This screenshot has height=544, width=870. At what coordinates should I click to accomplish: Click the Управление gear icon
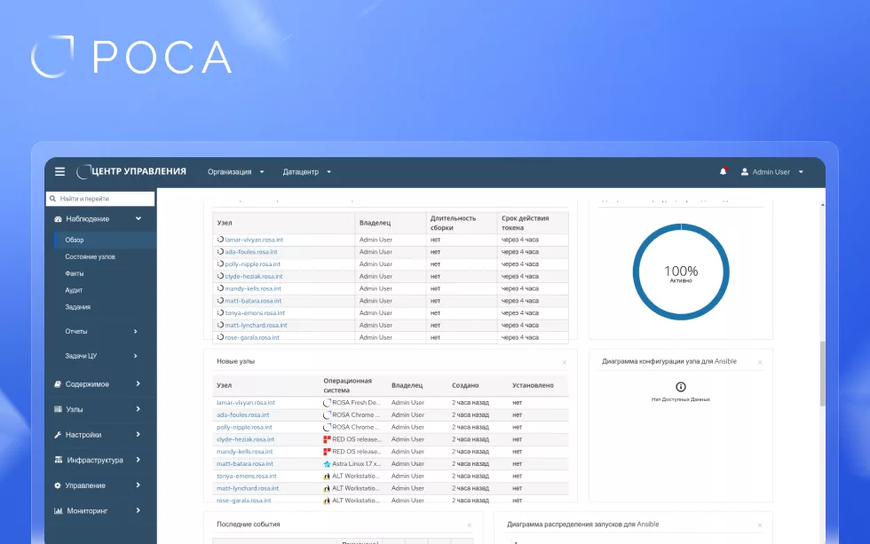(58, 485)
